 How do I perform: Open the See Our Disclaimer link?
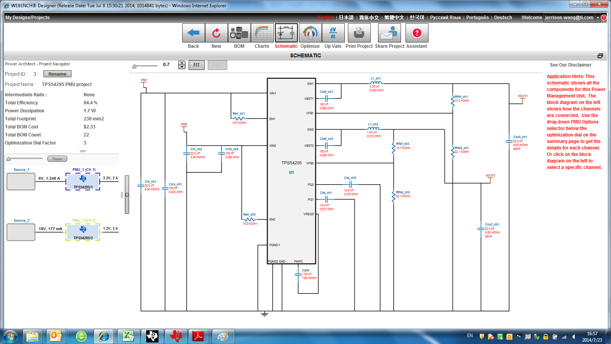571,65
